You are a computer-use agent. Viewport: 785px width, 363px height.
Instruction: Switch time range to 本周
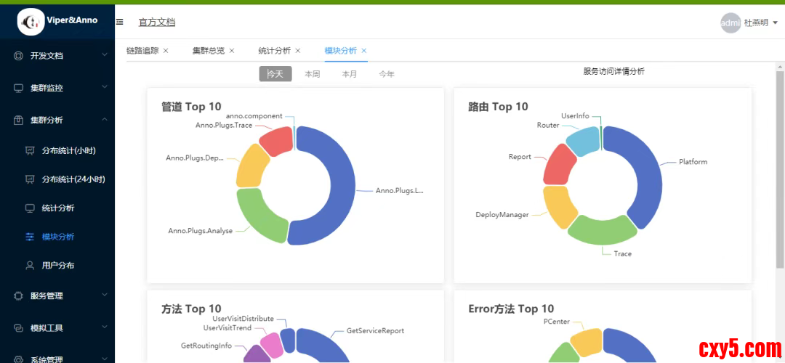pyautogui.click(x=312, y=74)
